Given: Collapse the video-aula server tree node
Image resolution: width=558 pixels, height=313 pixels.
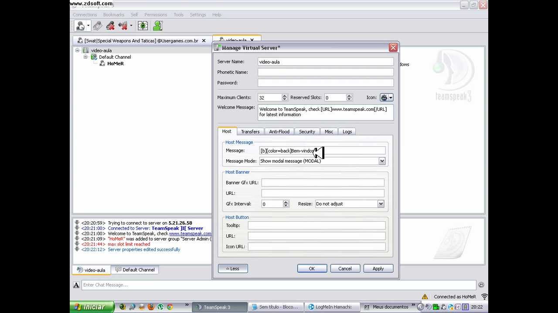Looking at the screenshot, I should pyautogui.click(x=77, y=50).
